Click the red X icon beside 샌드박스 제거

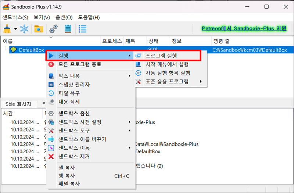51,157
